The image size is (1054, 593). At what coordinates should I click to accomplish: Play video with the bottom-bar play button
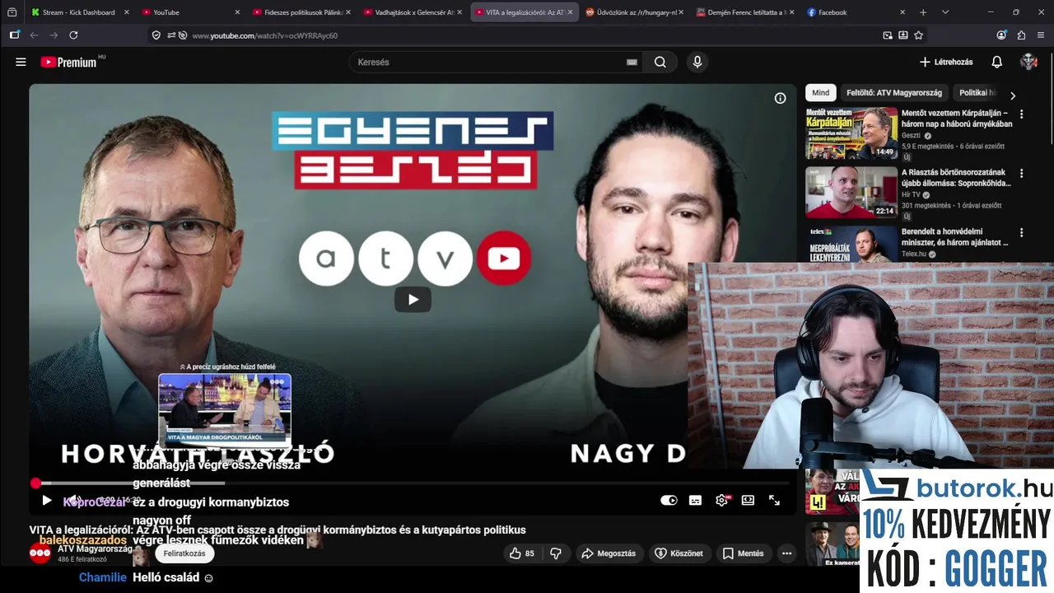click(x=46, y=500)
